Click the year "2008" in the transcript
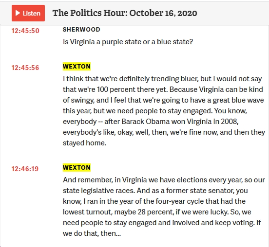269x247 pixels. coord(230,122)
